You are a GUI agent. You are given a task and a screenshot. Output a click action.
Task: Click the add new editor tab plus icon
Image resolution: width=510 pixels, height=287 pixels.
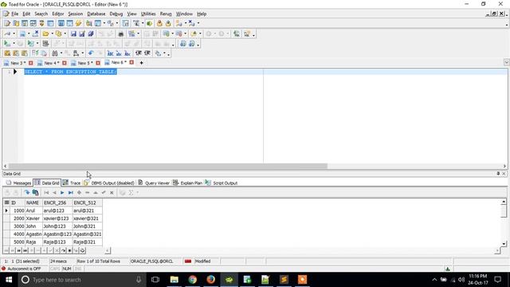pos(141,63)
